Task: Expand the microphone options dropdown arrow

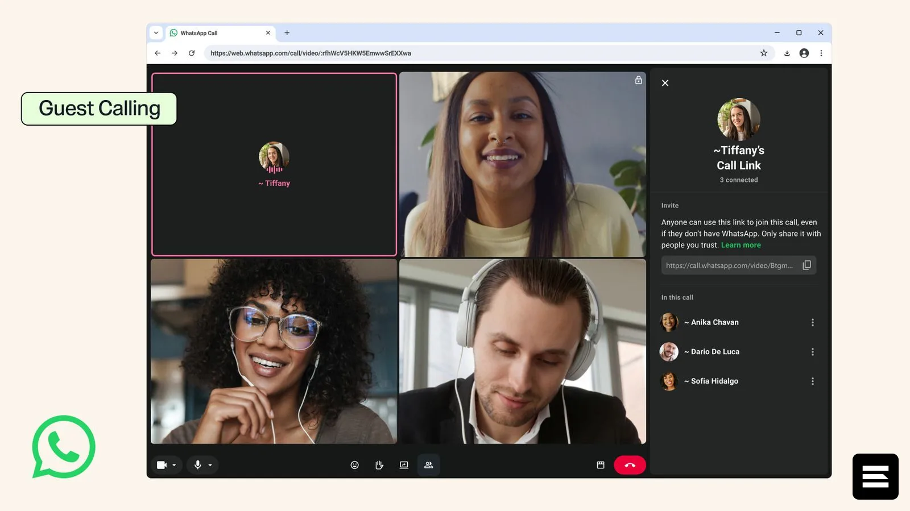Action: [210, 465]
